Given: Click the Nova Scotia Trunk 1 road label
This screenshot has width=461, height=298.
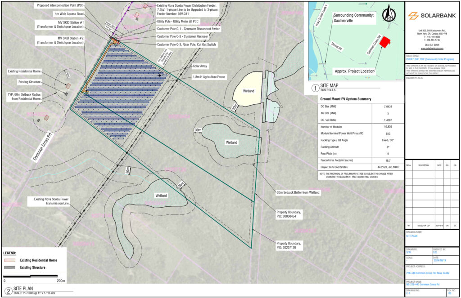Looking at the screenshot, I should 321,16.
